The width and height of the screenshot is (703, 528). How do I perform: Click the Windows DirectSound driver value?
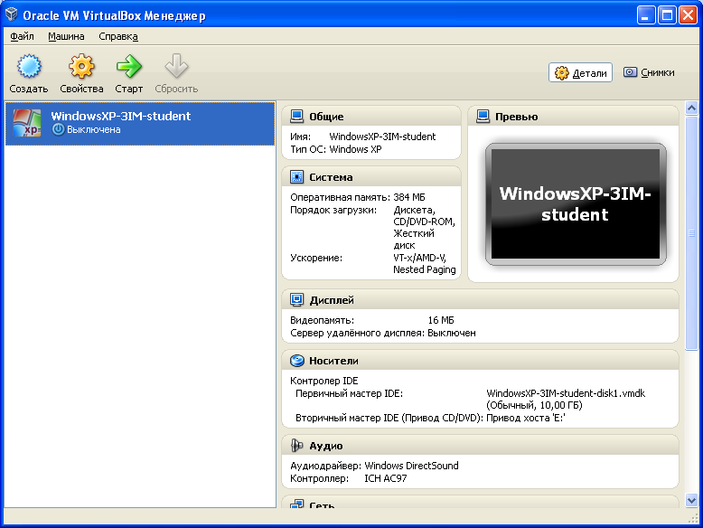click(x=411, y=466)
